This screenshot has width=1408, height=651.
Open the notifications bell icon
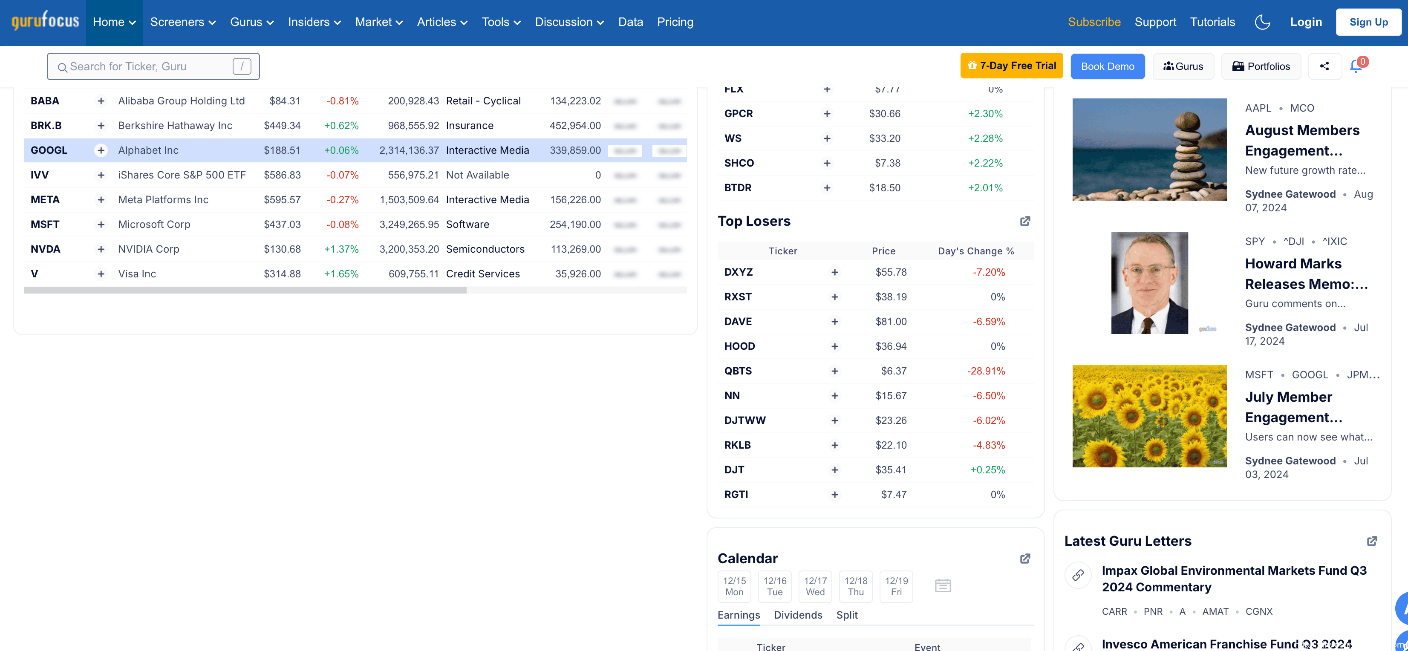1356,66
